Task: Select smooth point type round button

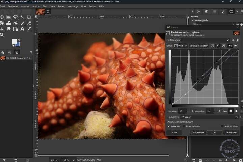Action: coord(231,111)
